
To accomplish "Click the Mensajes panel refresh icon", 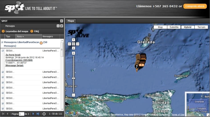I will click(x=61, y=26).
